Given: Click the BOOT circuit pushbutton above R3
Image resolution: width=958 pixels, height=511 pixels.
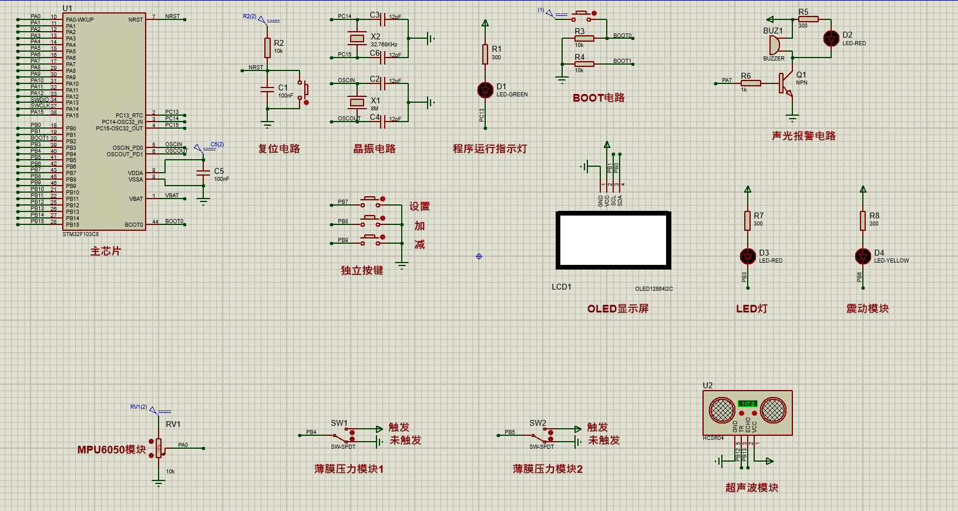Looking at the screenshot, I should (582, 15).
